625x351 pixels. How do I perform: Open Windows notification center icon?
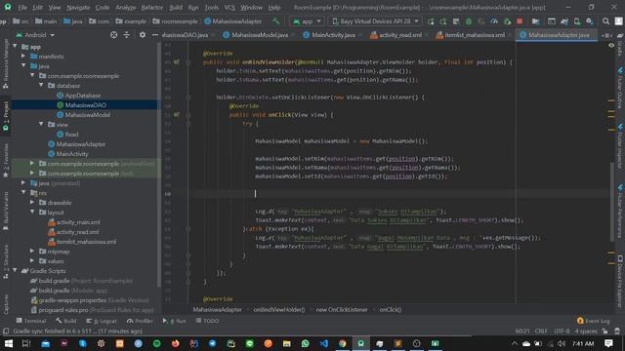click(x=608, y=343)
